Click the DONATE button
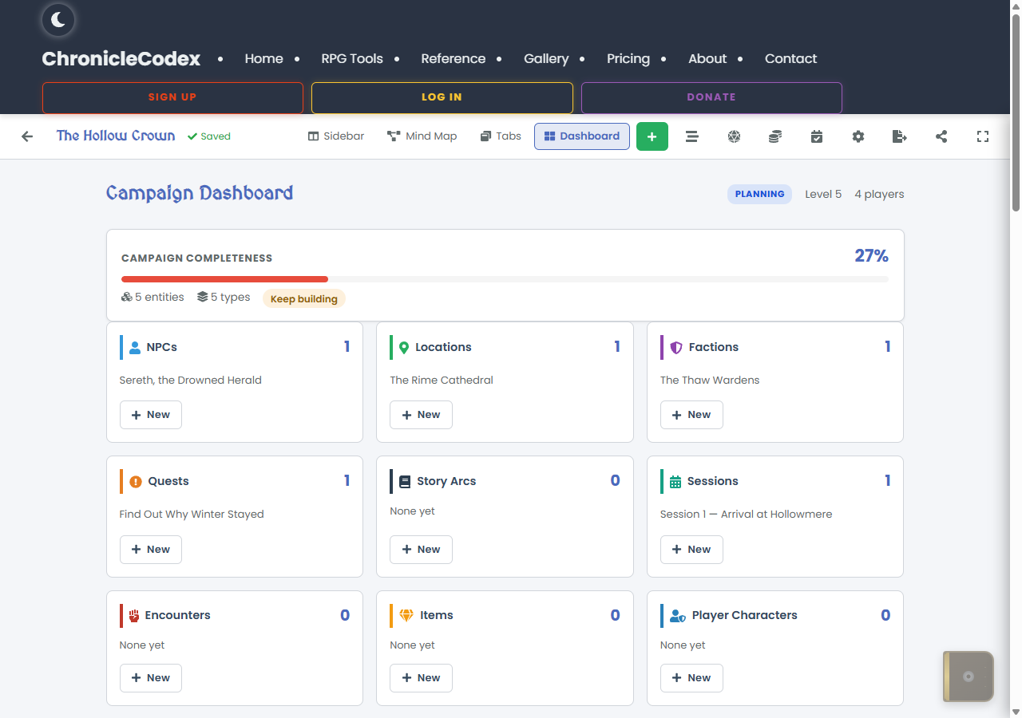This screenshot has height=718, width=1022. [x=711, y=97]
